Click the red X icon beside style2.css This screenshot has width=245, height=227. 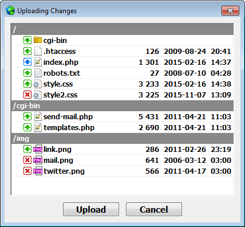point(27,95)
